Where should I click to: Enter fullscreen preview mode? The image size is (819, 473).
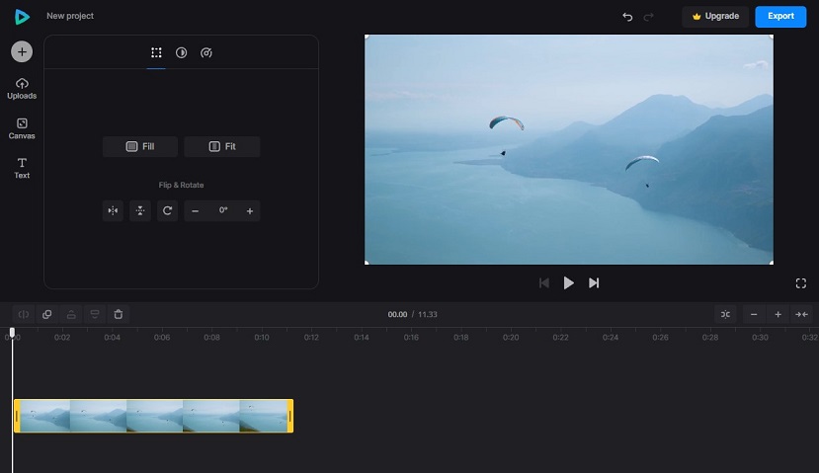pos(800,283)
